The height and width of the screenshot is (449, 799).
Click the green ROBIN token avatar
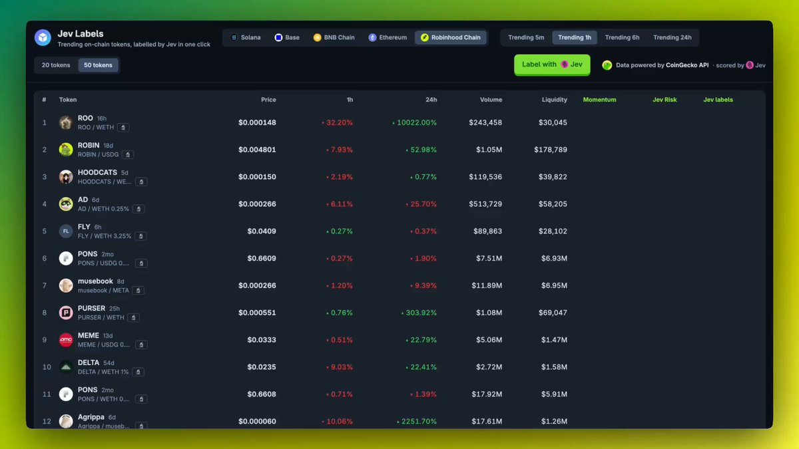66,150
